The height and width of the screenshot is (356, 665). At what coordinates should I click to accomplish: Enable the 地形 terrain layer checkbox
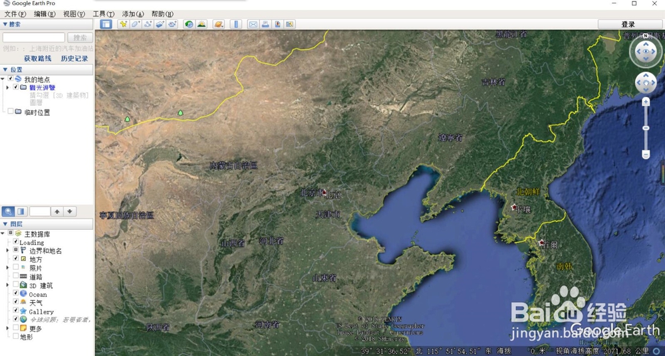coord(16,336)
